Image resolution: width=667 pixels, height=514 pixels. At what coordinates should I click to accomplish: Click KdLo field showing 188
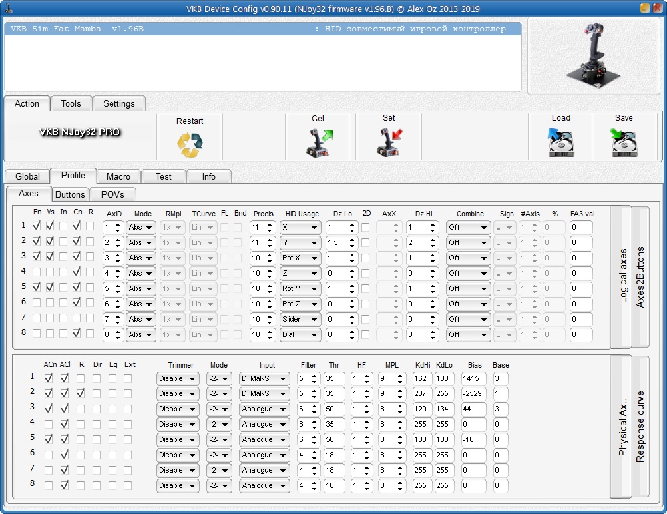click(444, 378)
